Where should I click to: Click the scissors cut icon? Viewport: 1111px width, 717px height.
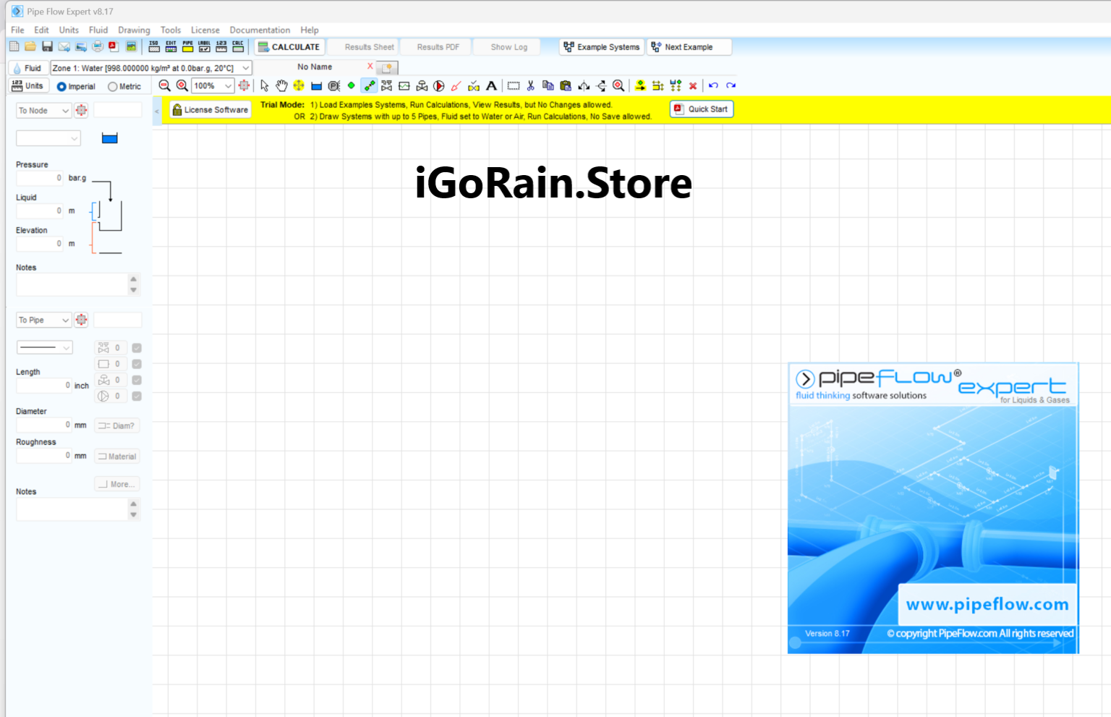click(x=531, y=85)
